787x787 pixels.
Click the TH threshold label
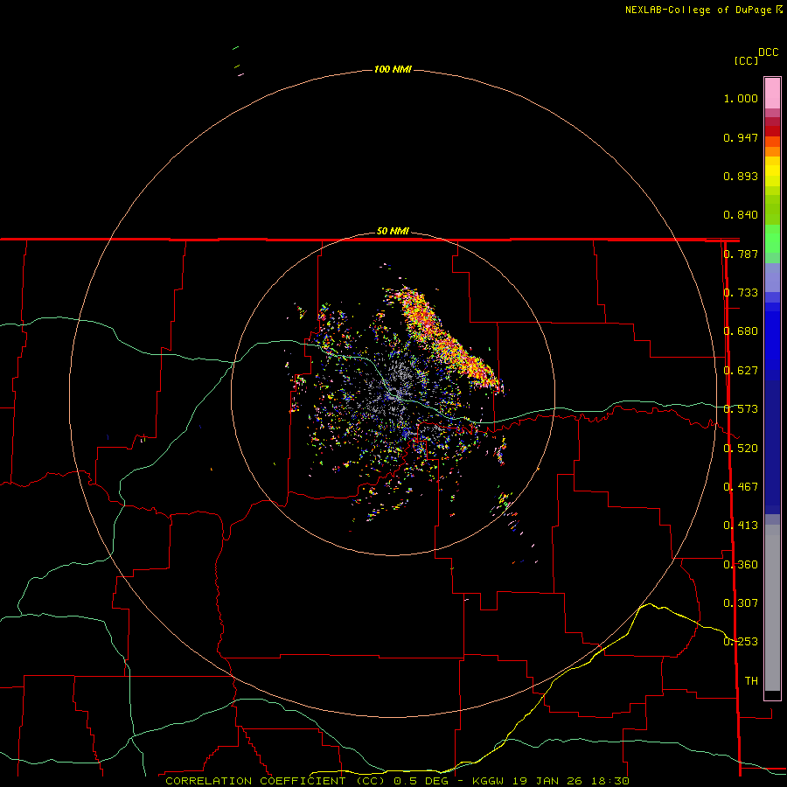point(751,681)
